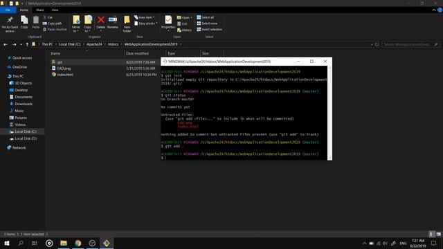
Task: Open the Move to dropdown
Action: (x=76, y=24)
